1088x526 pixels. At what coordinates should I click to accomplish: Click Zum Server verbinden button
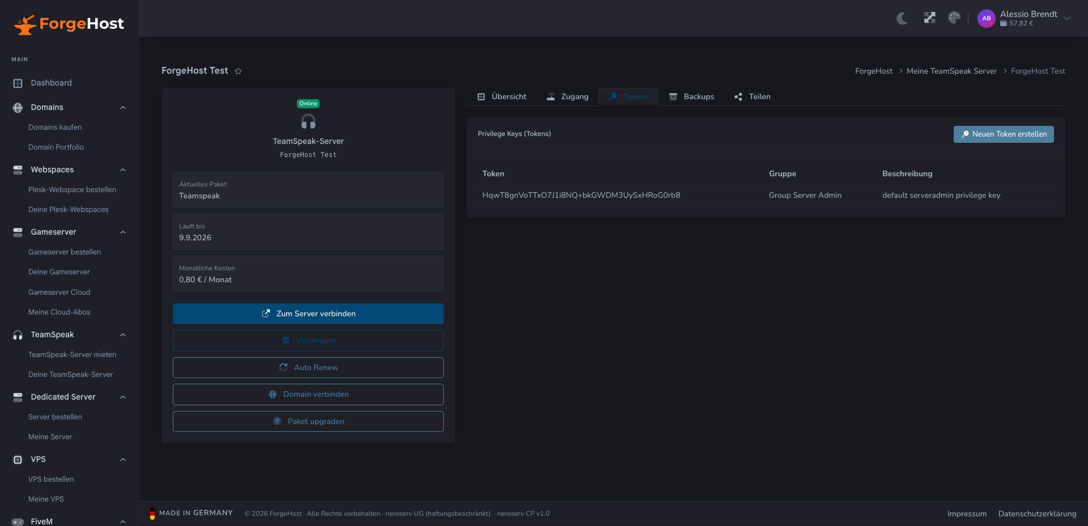pos(308,314)
